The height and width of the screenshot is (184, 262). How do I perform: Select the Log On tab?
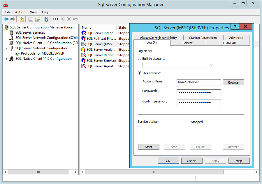(x=152, y=43)
